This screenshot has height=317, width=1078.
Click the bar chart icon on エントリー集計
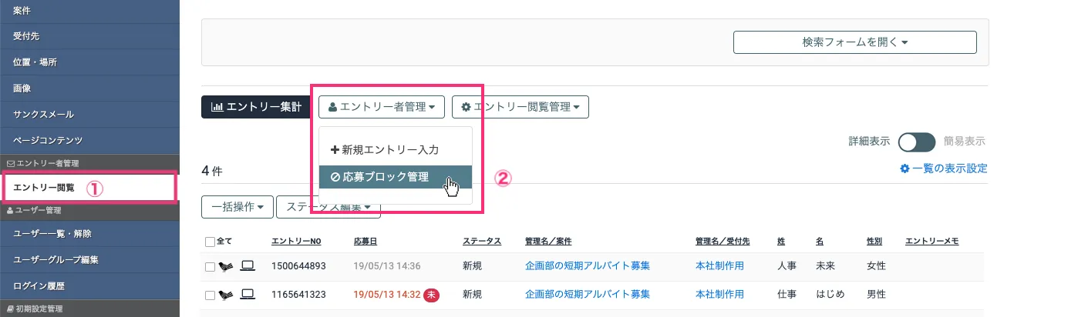pos(217,108)
